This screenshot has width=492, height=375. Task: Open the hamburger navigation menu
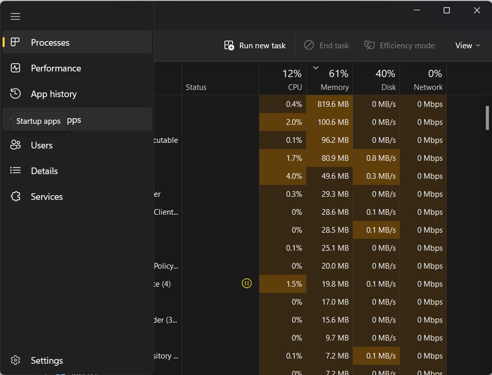(15, 16)
